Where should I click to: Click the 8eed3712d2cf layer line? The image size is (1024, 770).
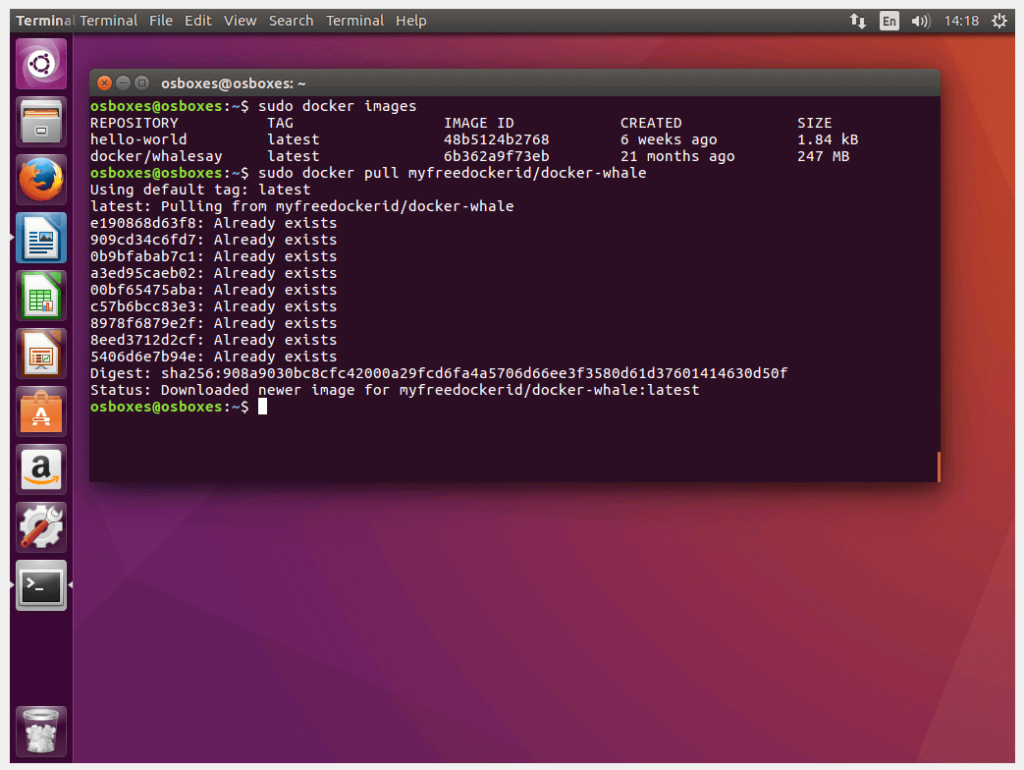(x=214, y=340)
